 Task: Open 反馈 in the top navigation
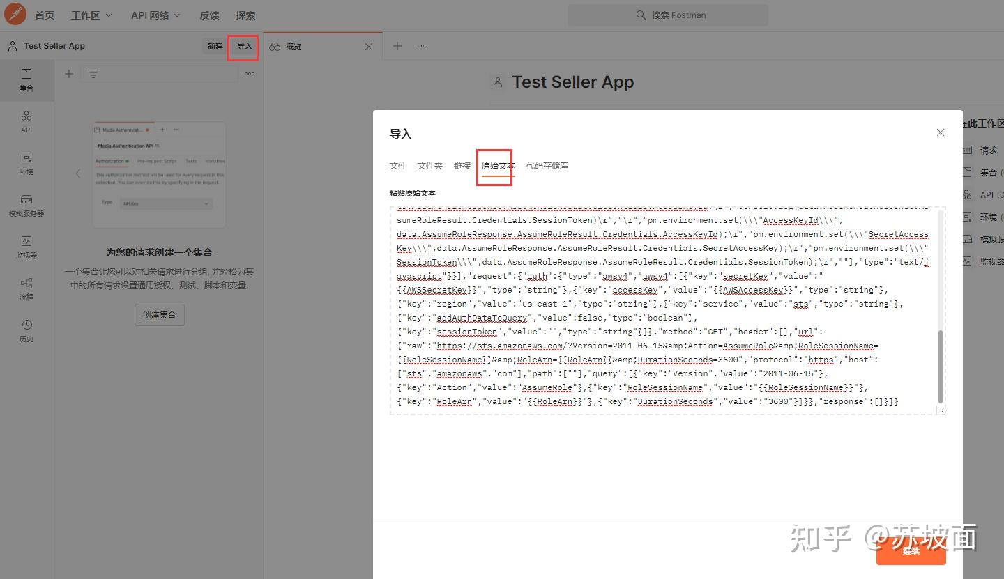coord(209,15)
